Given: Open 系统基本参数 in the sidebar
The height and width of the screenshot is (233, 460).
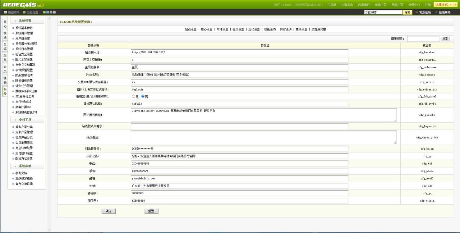Looking at the screenshot, I should coord(24,28).
